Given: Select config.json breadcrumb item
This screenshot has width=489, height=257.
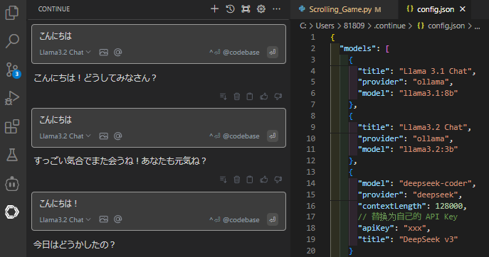Looking at the screenshot, I should 441,26.
